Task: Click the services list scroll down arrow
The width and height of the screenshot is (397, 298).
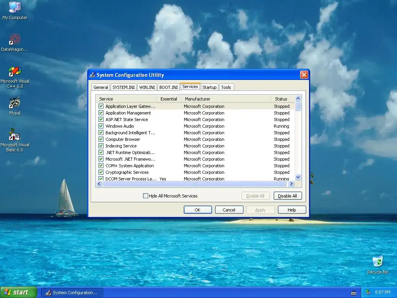Action: (x=298, y=177)
